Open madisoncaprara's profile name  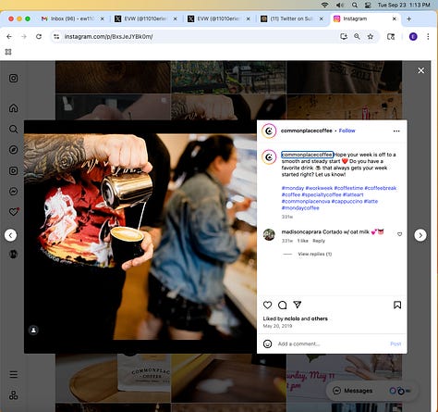tap(301, 231)
